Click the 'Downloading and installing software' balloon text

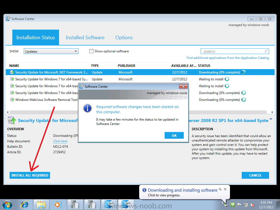pyautogui.click(x=182, y=190)
